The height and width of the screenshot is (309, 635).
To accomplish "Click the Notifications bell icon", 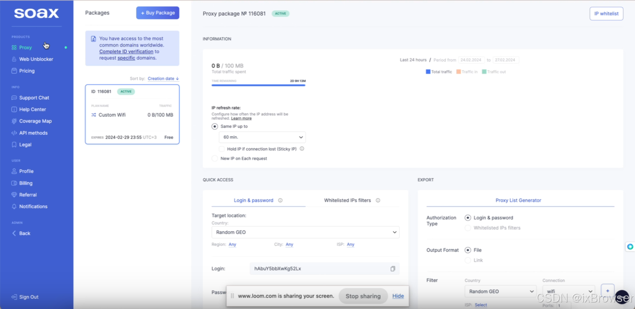I will click(x=14, y=207).
